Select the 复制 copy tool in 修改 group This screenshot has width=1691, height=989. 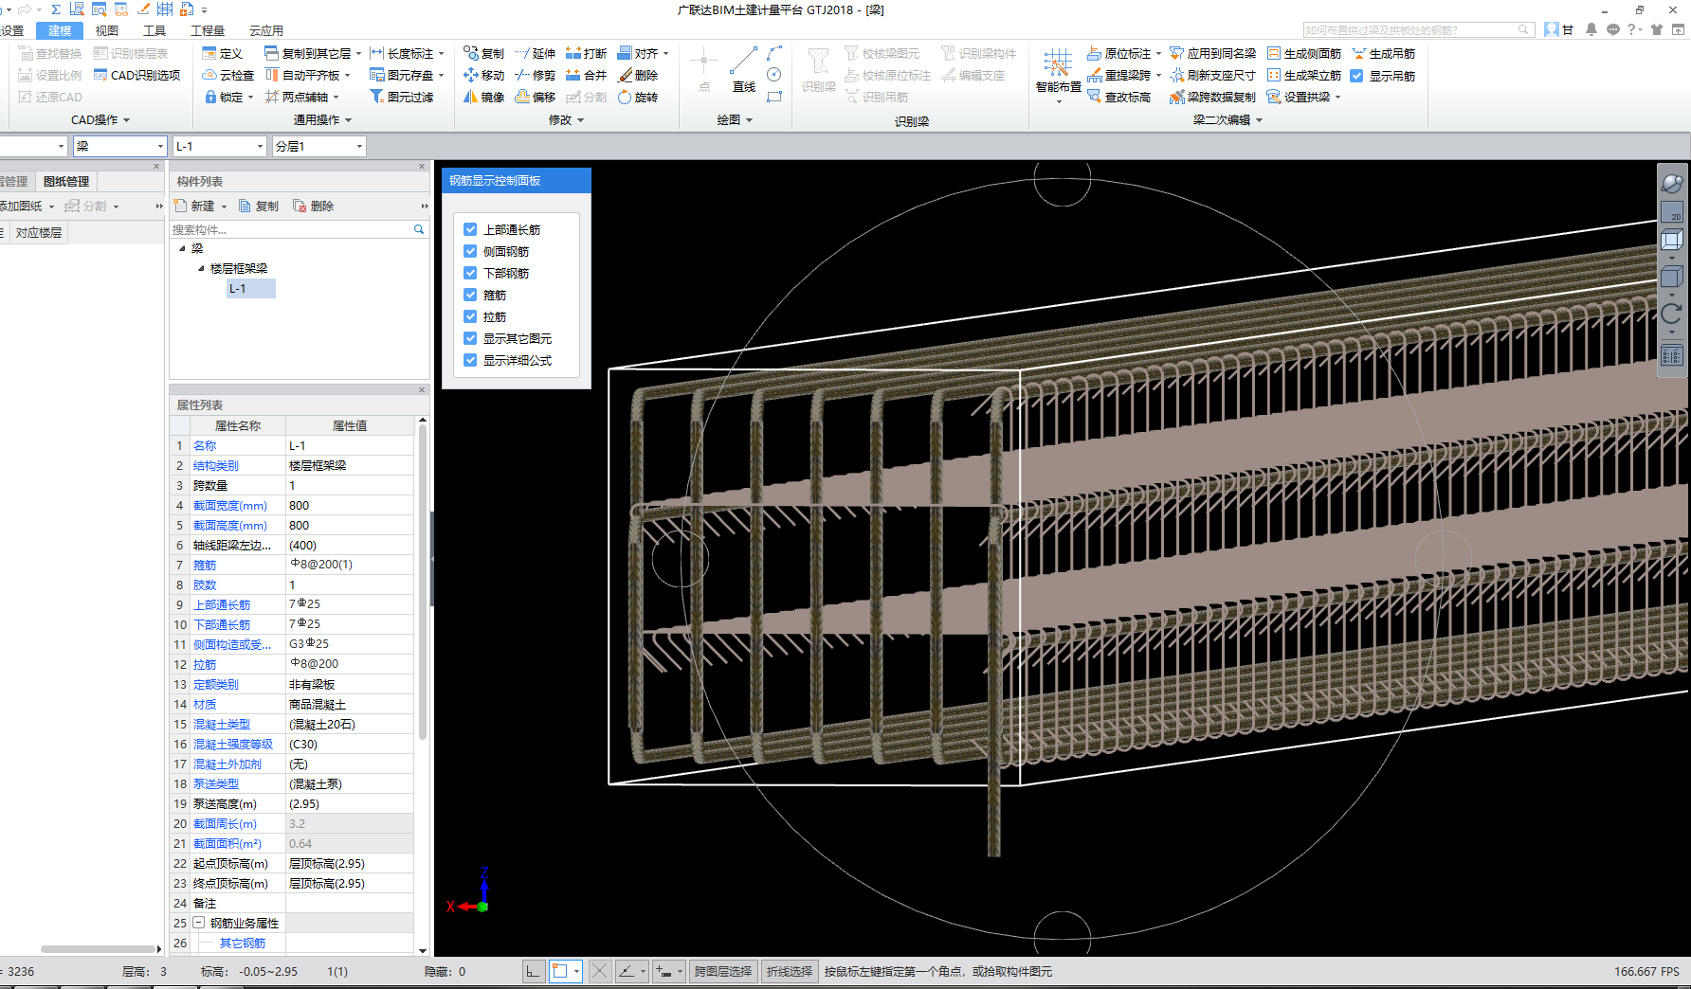pos(483,53)
